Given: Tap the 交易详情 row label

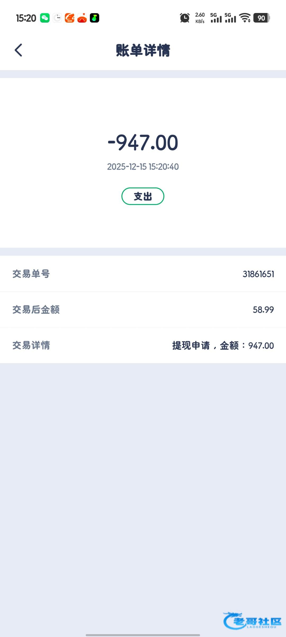Looking at the screenshot, I should point(31,345).
